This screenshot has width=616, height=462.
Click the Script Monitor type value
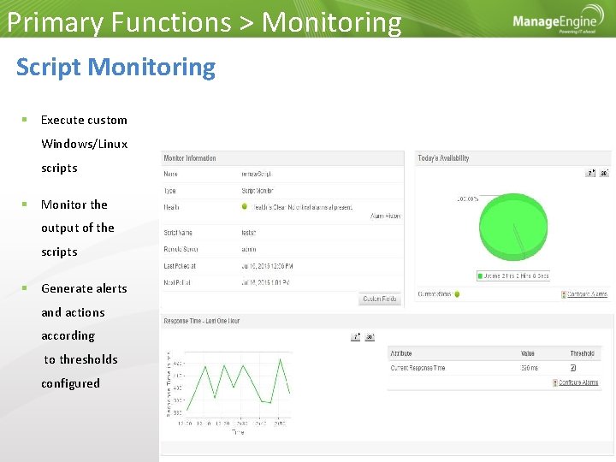258,191
